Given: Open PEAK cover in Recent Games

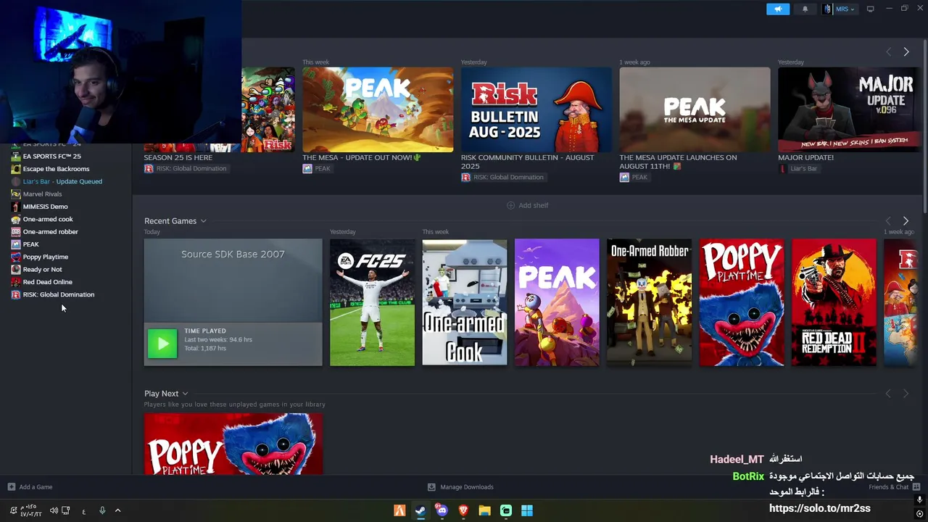Looking at the screenshot, I should (557, 302).
